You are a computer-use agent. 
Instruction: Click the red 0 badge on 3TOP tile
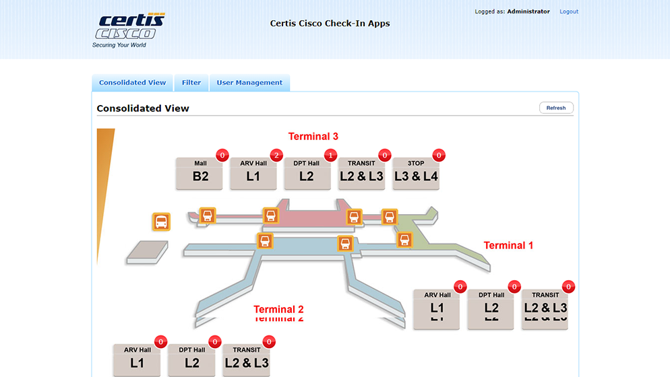(439, 155)
